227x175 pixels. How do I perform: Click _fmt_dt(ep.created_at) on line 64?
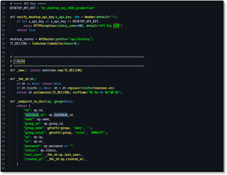click(66, 159)
